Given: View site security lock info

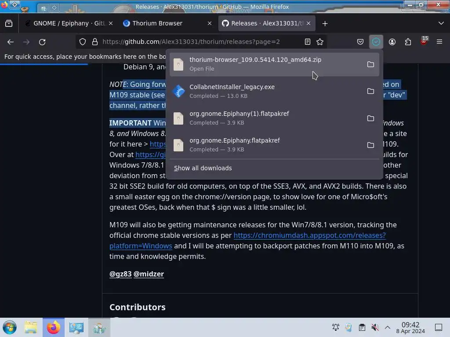Looking at the screenshot, I should pyautogui.click(x=95, y=42).
